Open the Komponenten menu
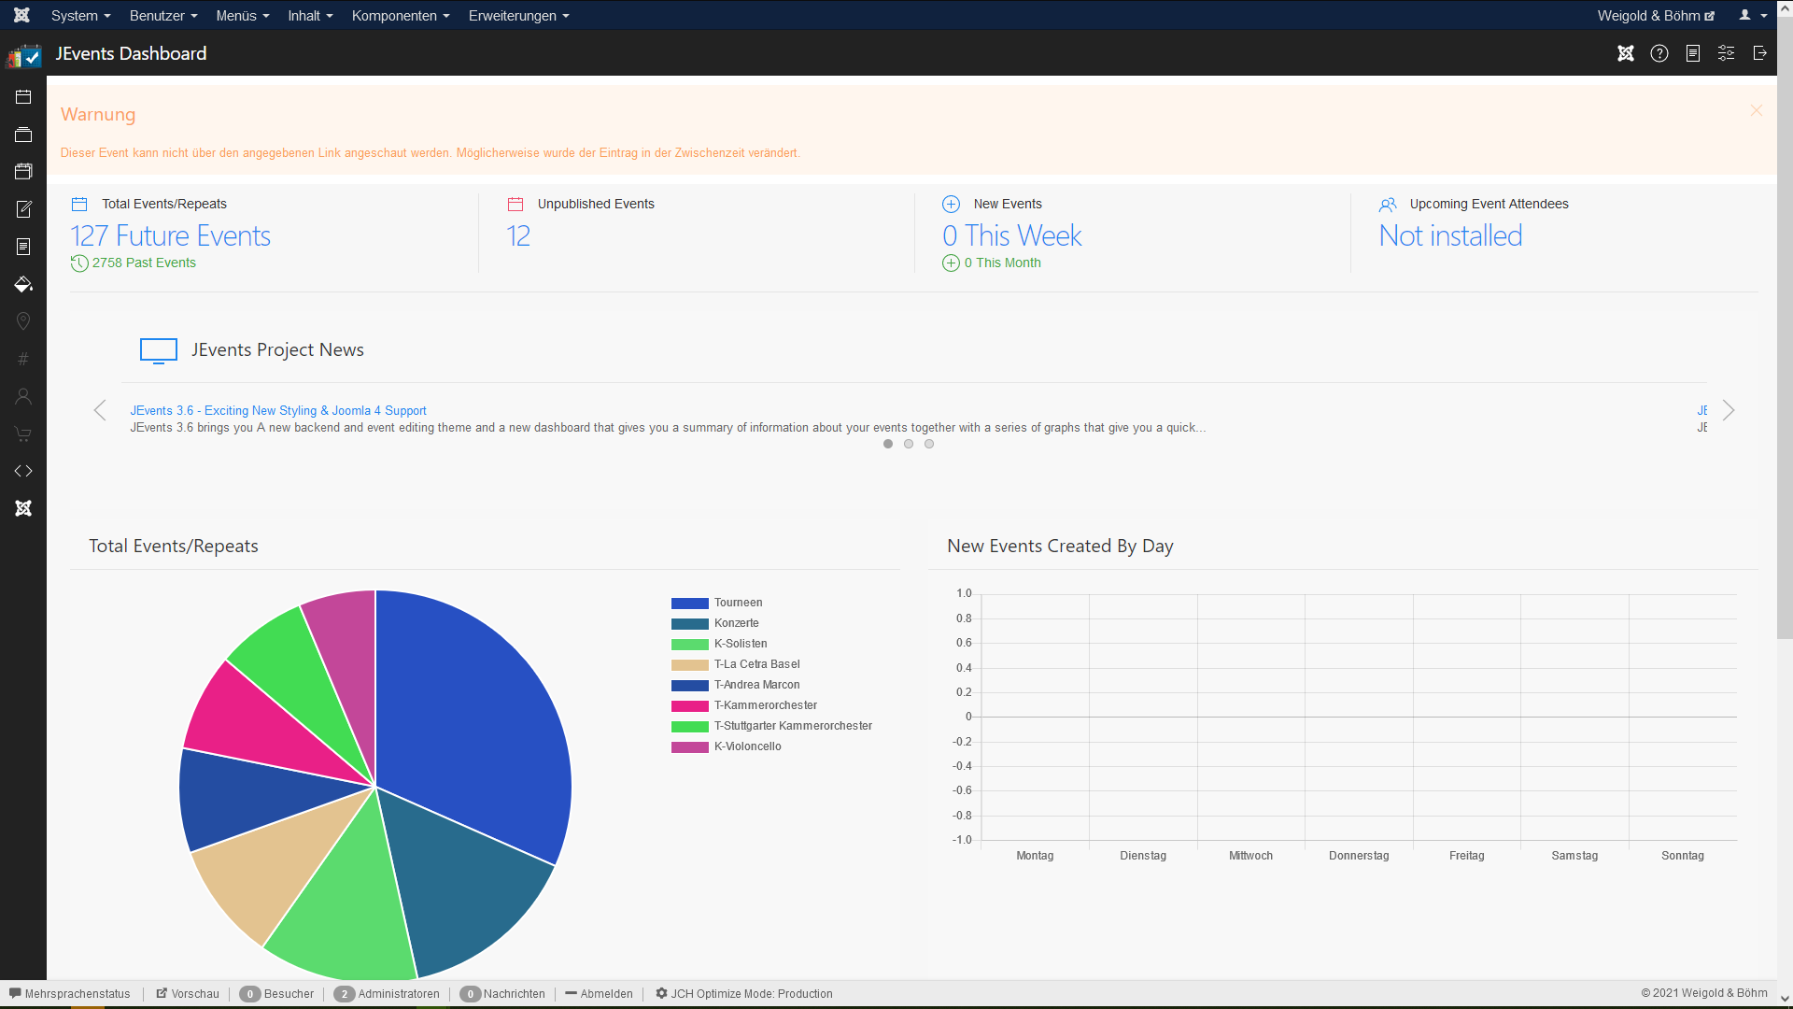The width and height of the screenshot is (1793, 1009). [401, 16]
